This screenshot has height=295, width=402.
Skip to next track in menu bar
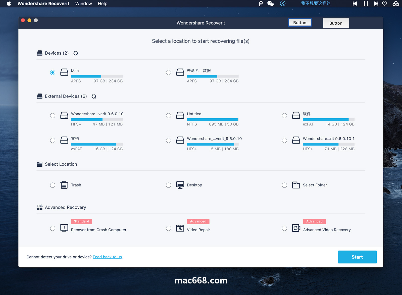tap(376, 4)
